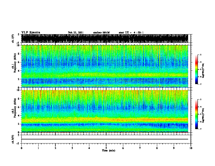Select the "start UT = 4 : 50: 1" label
215x166 pixels.
click(x=131, y=33)
